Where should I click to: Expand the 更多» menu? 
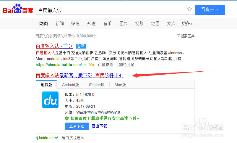pos(187,23)
